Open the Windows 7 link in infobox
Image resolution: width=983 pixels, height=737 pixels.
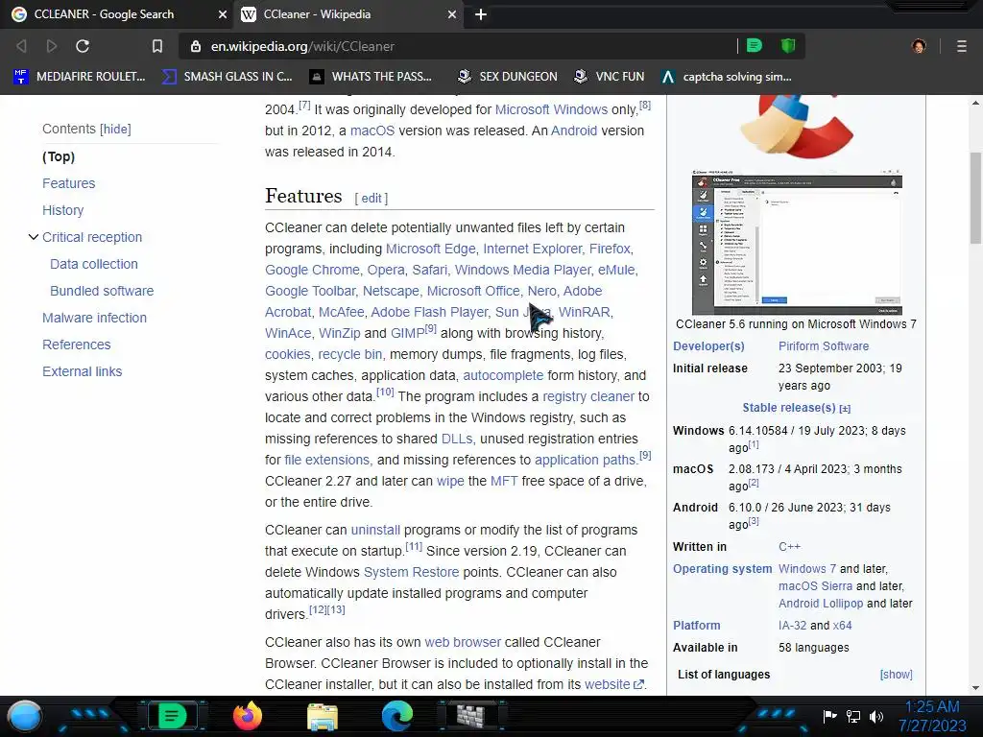point(806,569)
